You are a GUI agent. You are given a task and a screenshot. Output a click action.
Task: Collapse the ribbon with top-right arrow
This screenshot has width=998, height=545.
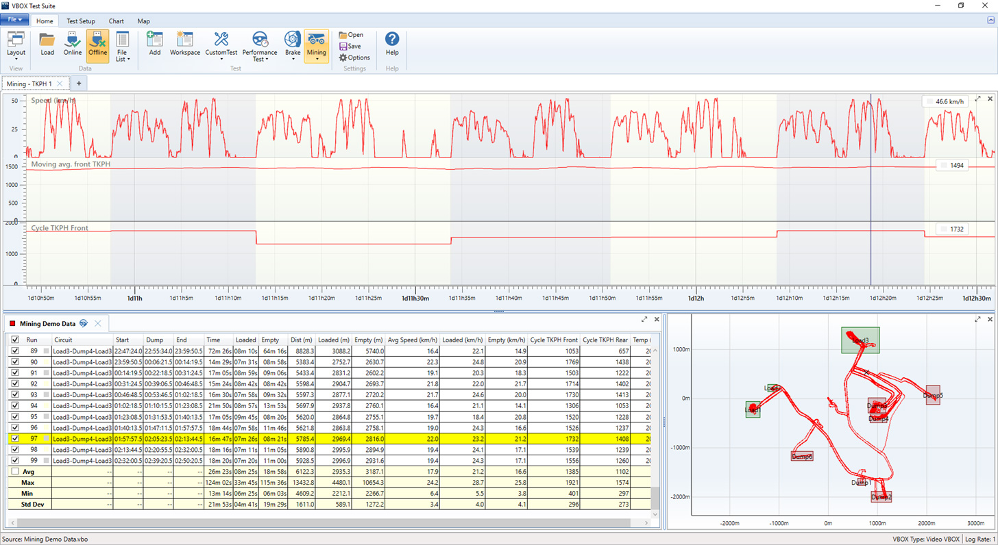990,21
